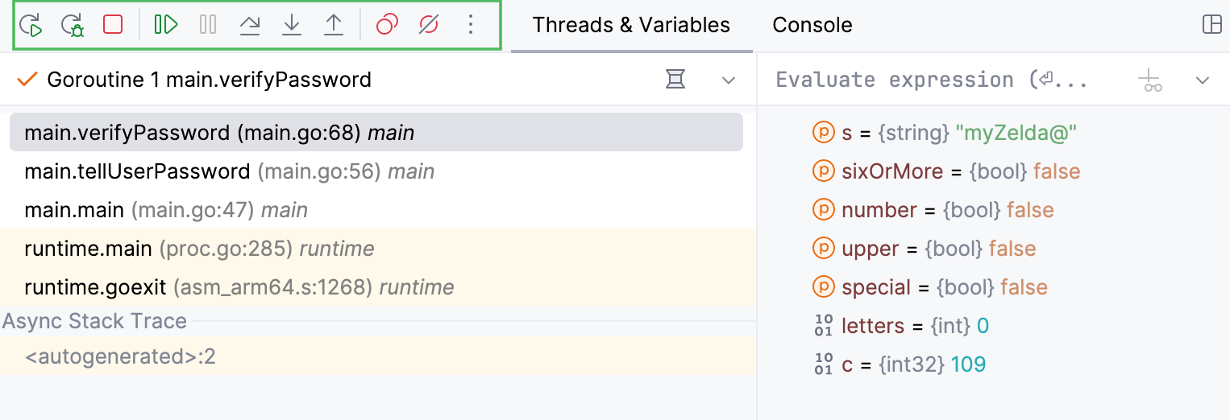Click the Step Out icon
The image size is (1230, 420).
(334, 25)
